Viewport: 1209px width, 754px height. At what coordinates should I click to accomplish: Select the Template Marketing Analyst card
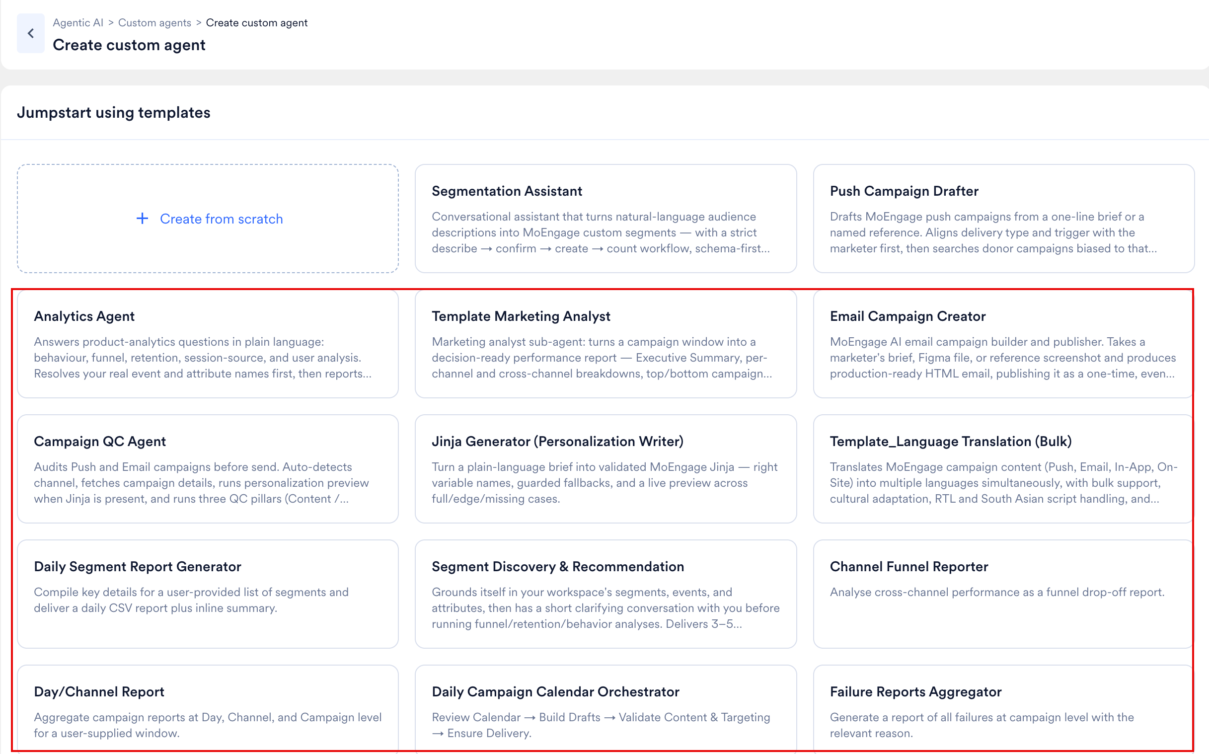click(605, 344)
